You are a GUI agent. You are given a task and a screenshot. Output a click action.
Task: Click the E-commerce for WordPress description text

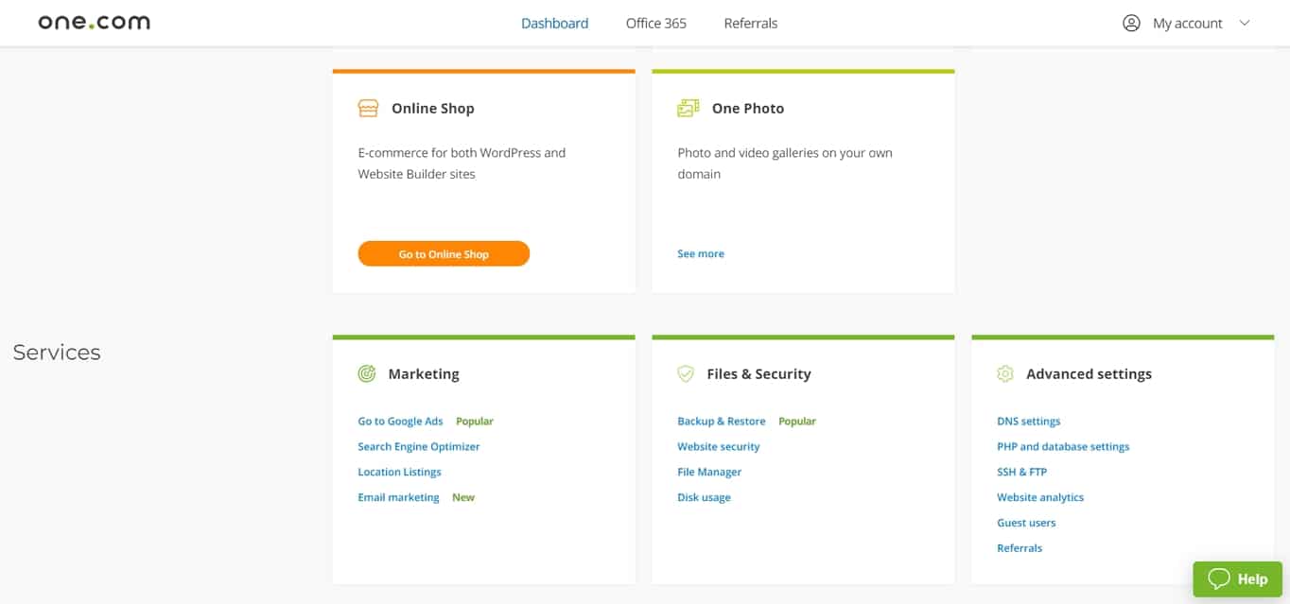pyautogui.click(x=462, y=164)
